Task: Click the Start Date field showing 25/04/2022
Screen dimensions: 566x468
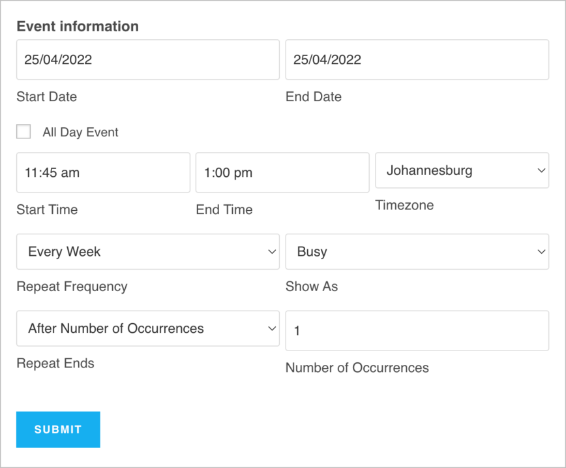Action: point(148,59)
